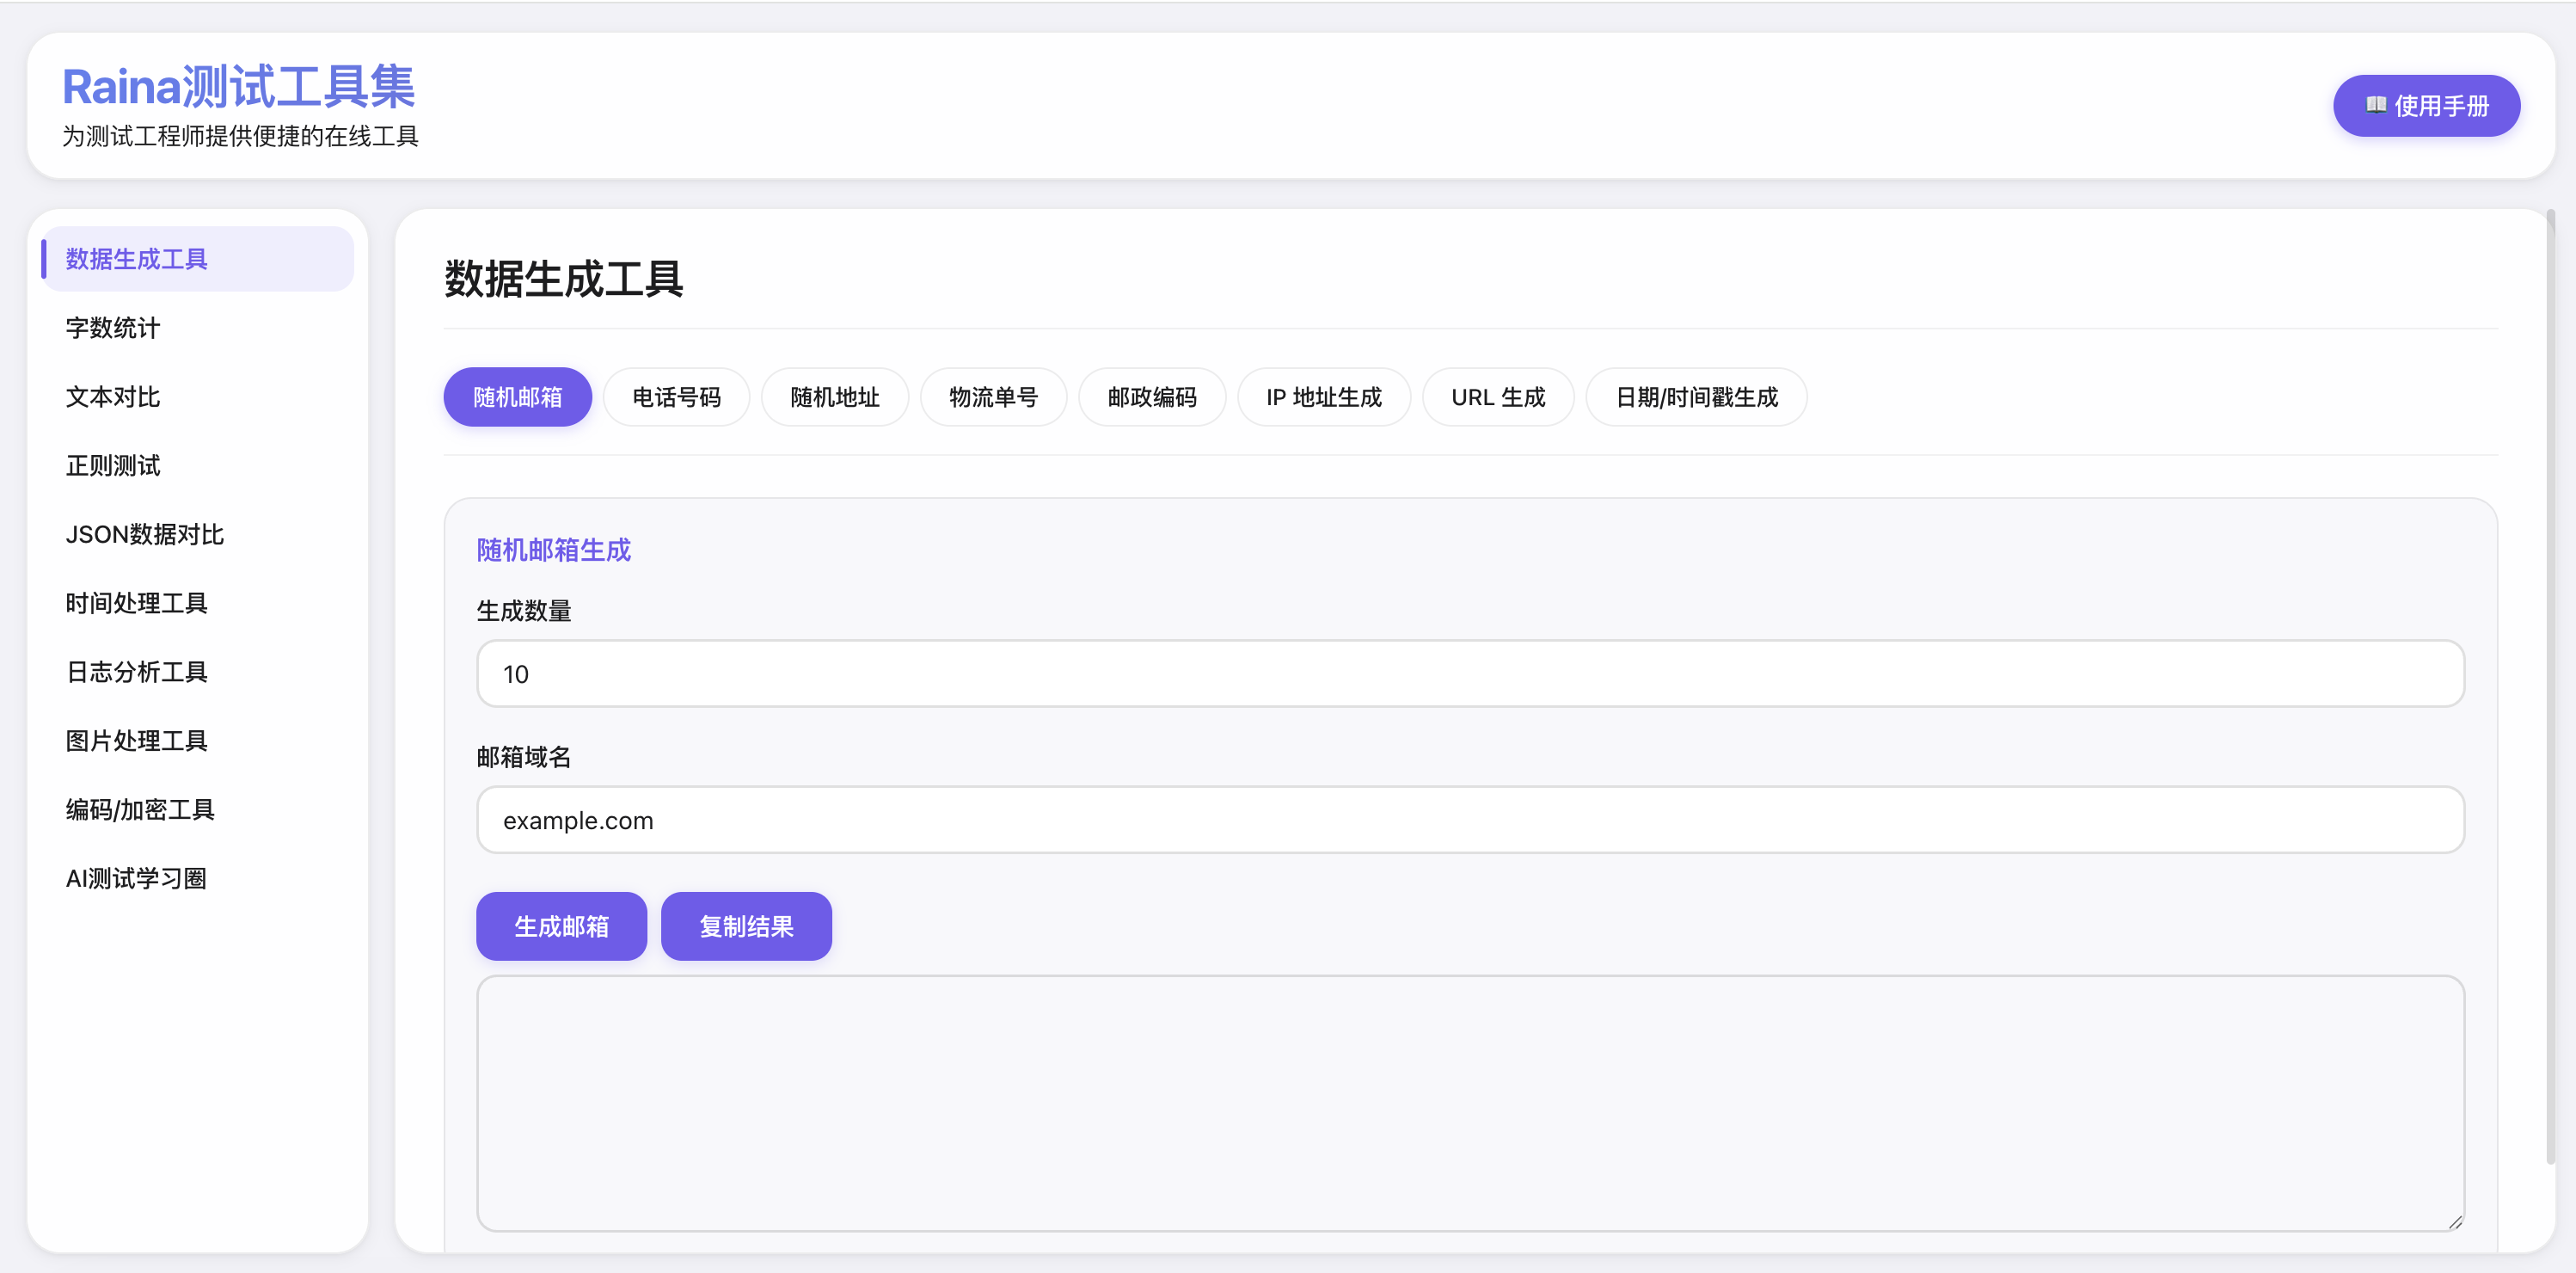Click the subtitle 为测试工程师提供便捷的在线工具

(240, 136)
